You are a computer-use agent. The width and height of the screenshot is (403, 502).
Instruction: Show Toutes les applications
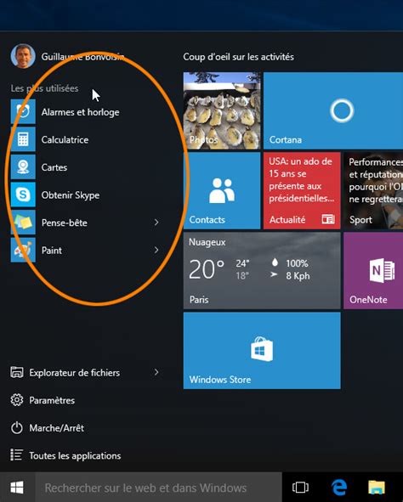[x=75, y=455]
